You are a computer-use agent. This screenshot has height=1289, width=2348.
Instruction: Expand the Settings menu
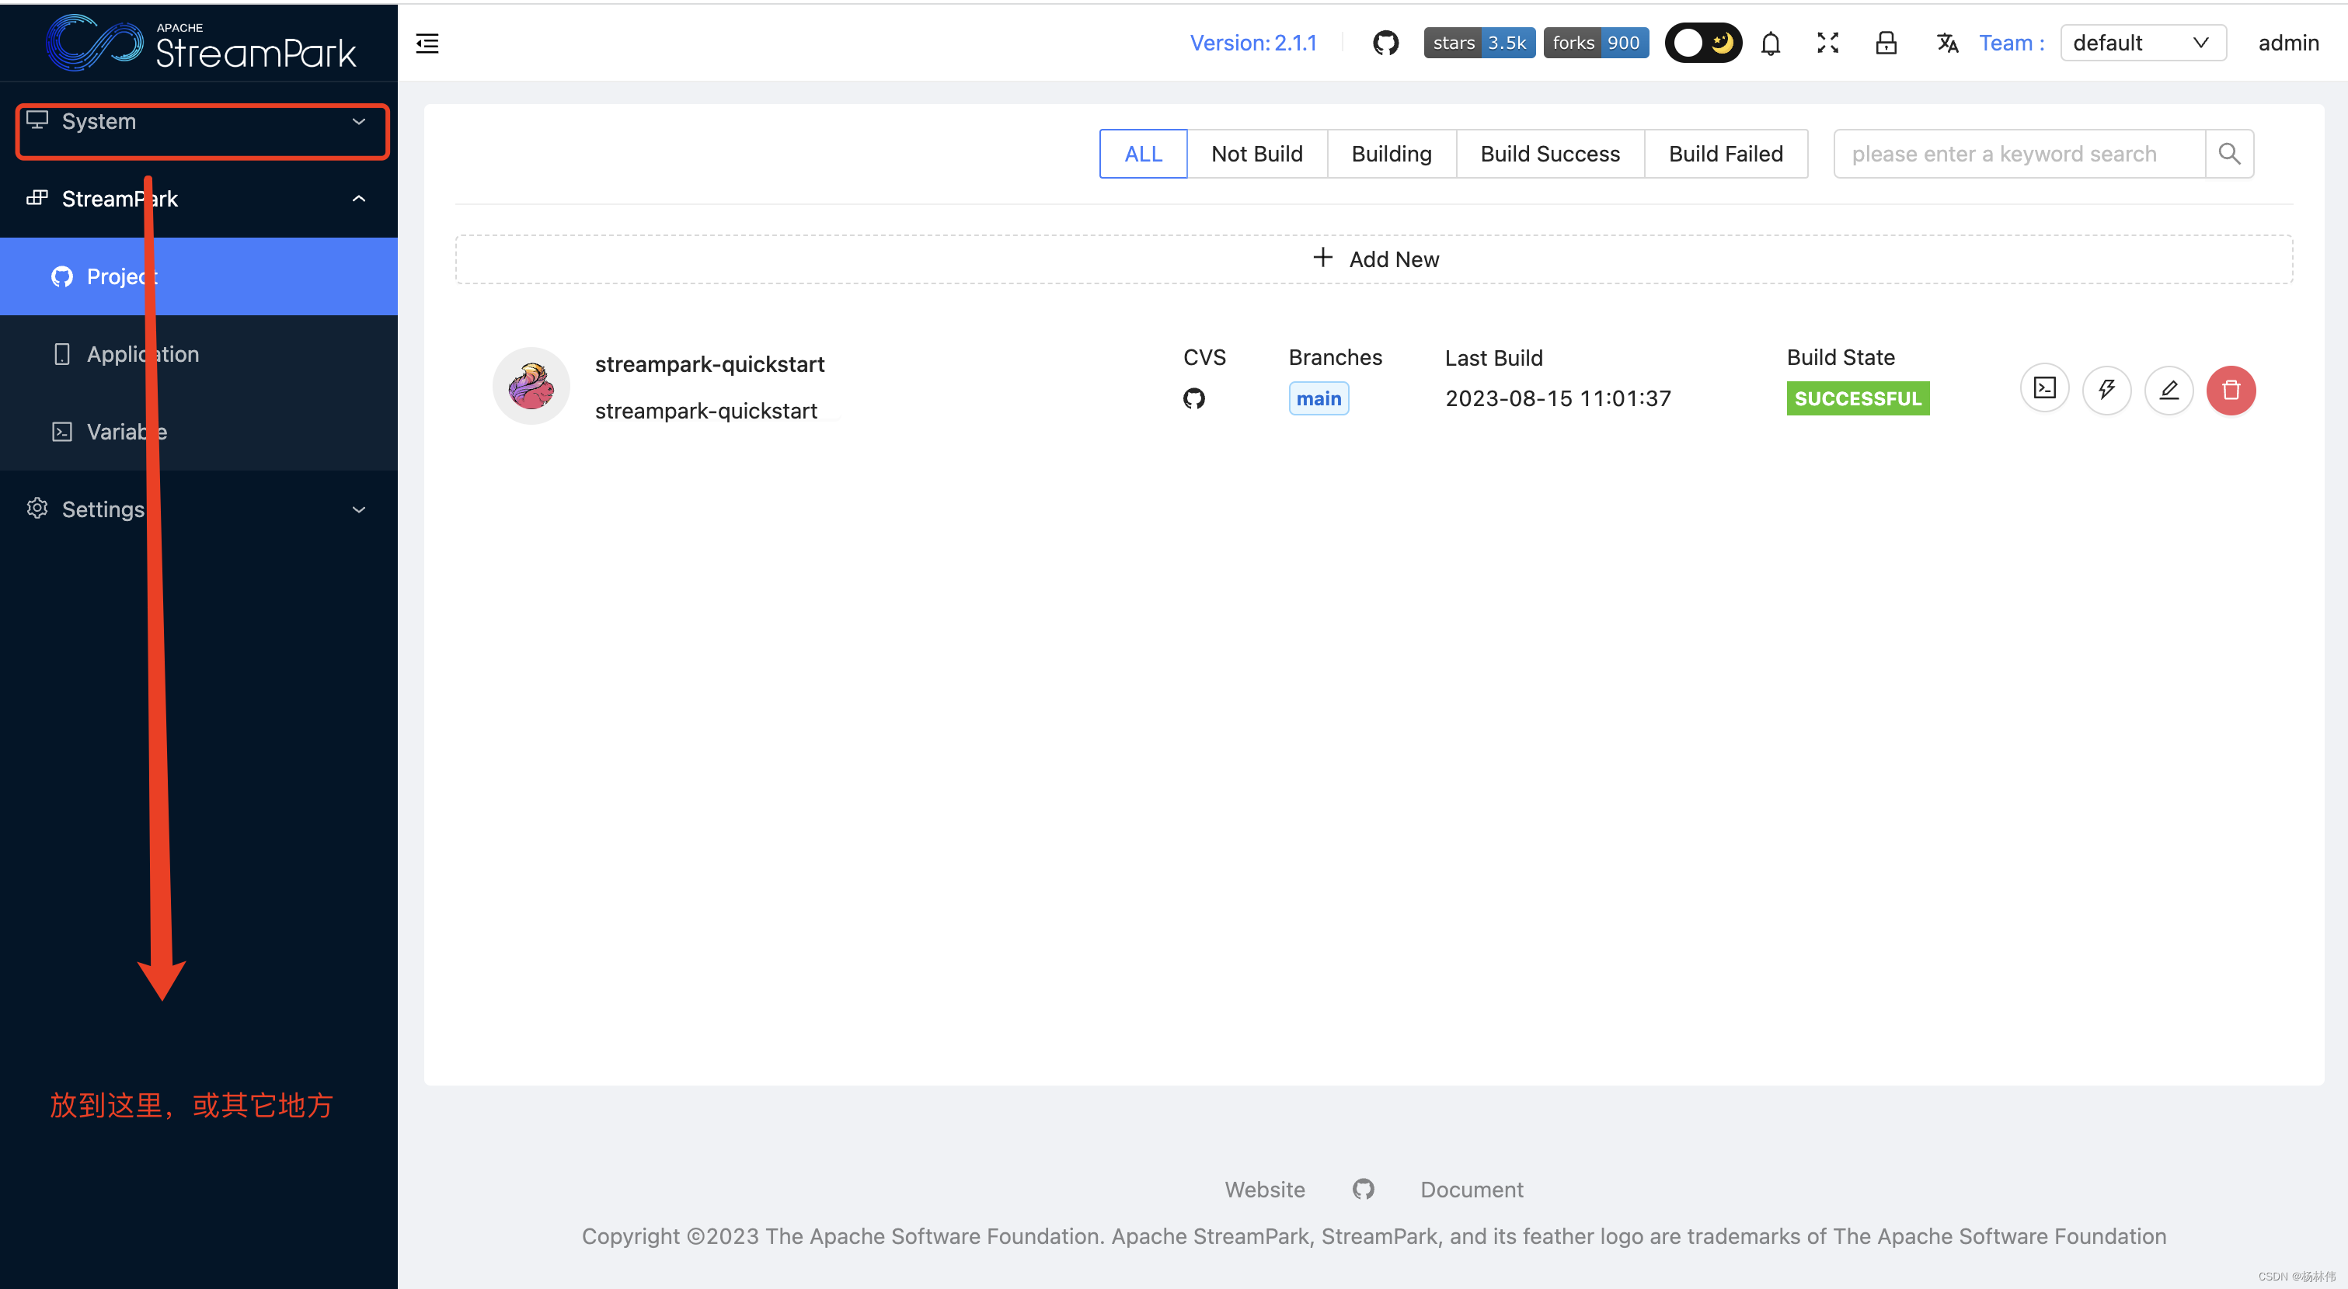[x=198, y=509]
